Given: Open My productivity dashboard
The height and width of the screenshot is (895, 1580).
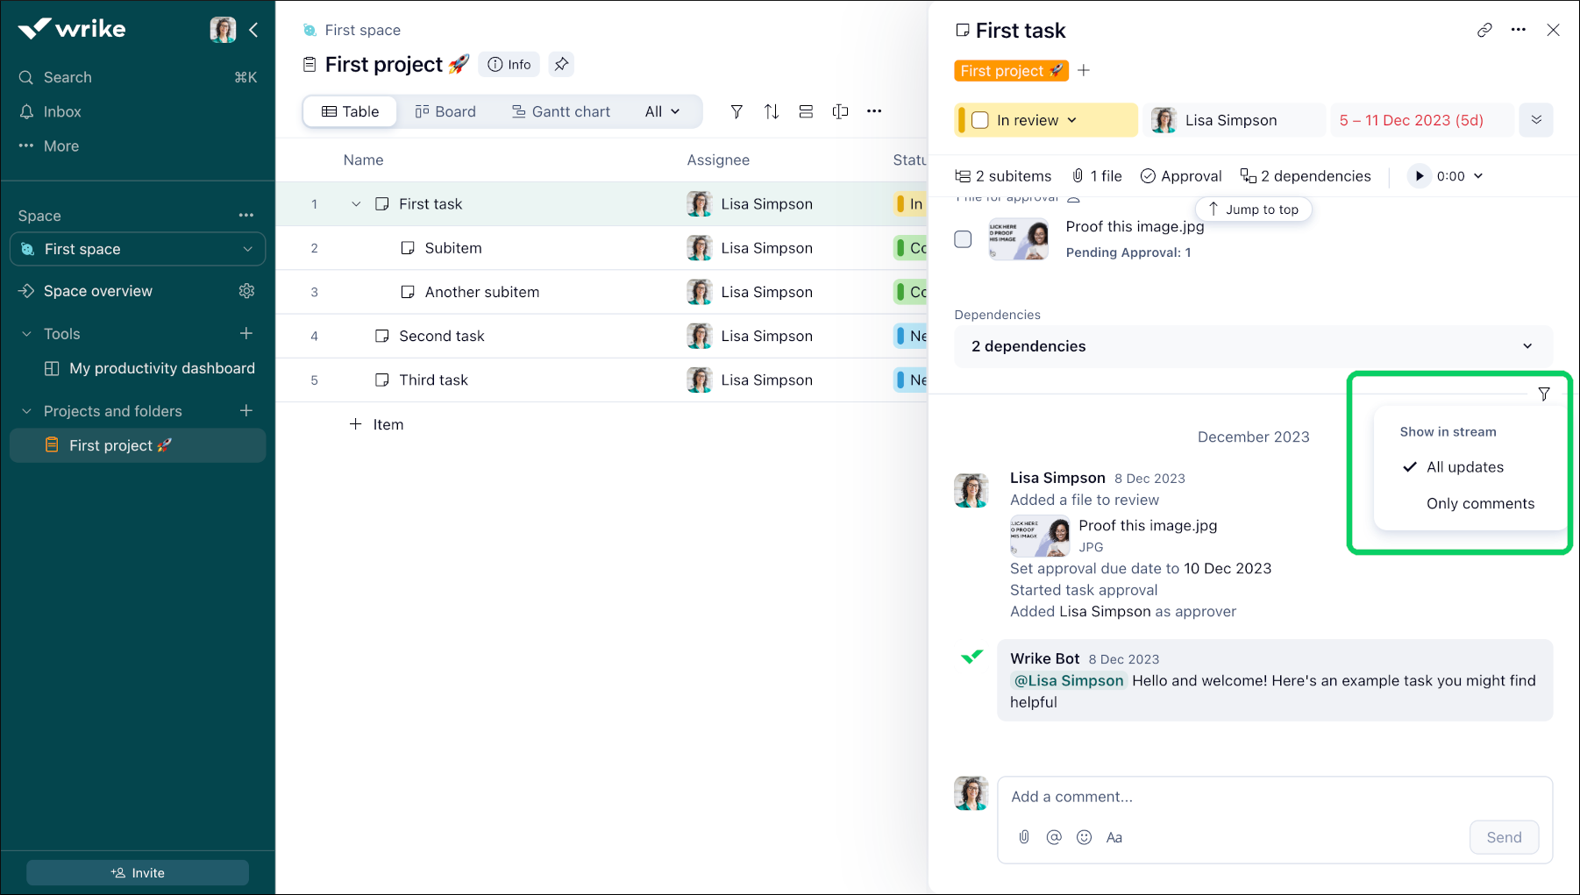Looking at the screenshot, I should [x=150, y=368].
